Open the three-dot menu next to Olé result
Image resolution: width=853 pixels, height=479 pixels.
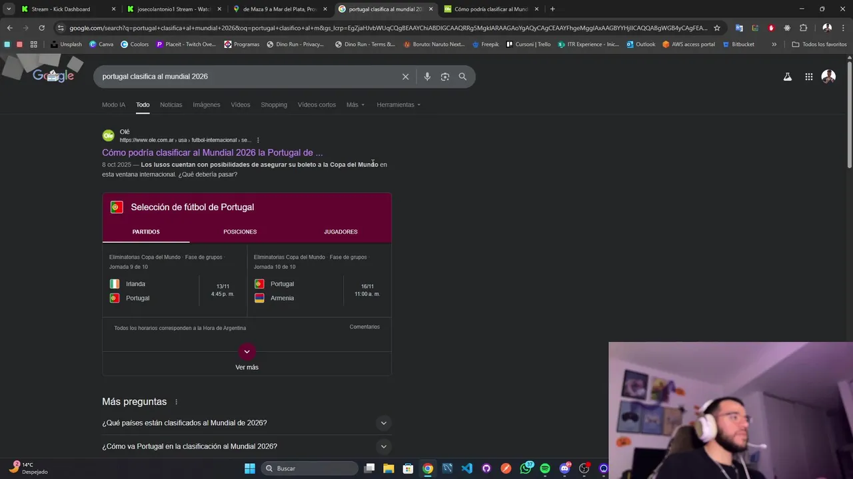258,140
